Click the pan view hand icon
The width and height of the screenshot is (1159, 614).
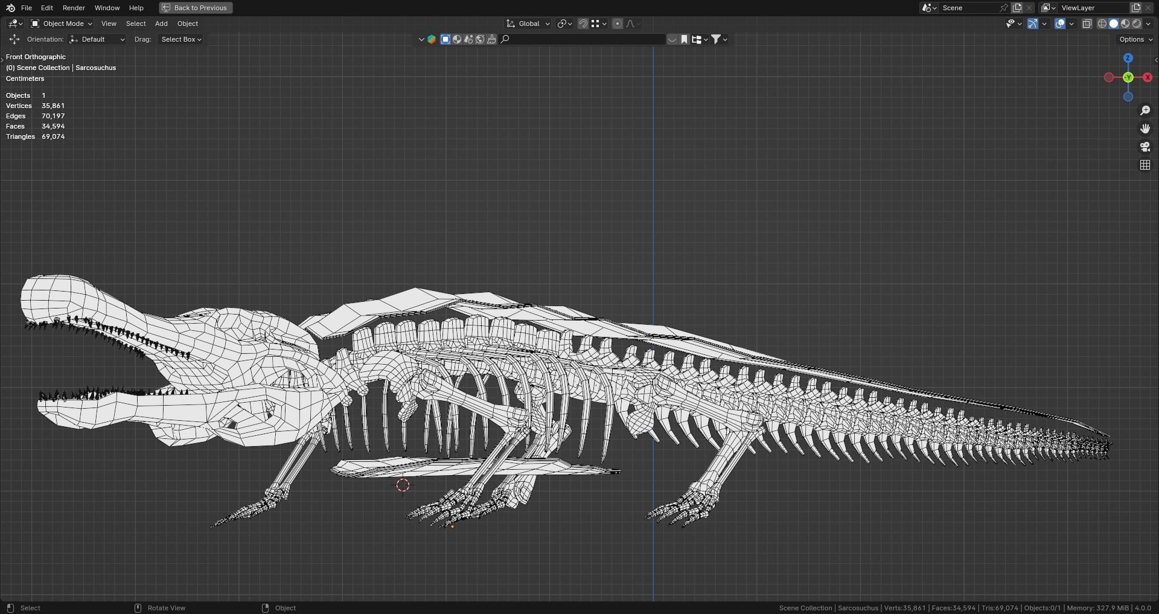coord(1145,129)
